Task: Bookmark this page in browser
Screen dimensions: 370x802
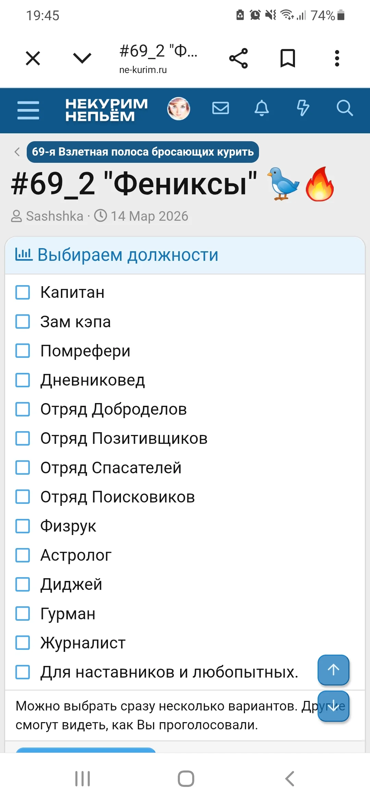Action: tap(288, 58)
